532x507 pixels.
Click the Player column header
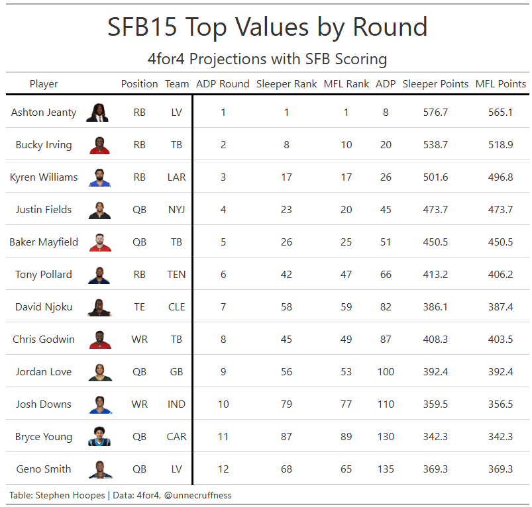[x=44, y=84]
